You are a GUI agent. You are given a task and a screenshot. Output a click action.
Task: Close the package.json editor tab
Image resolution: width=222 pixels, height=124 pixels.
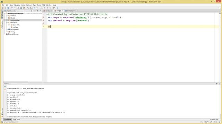click(x=76, y=11)
